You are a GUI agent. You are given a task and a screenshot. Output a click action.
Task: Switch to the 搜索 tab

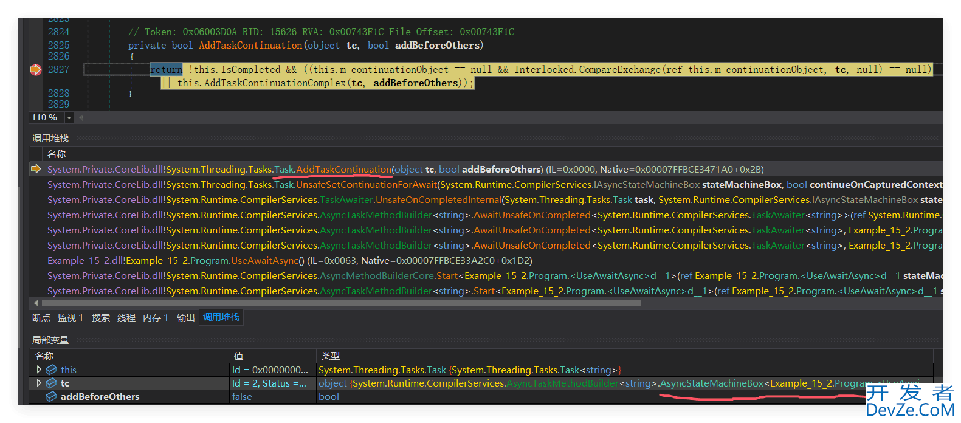pyautogui.click(x=101, y=317)
